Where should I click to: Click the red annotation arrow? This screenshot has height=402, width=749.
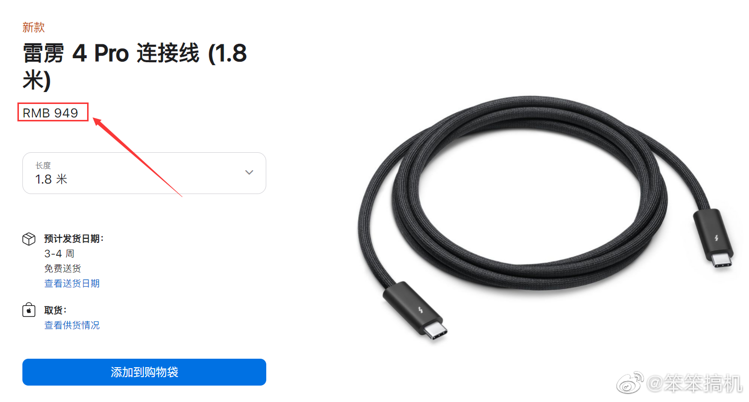(137, 156)
